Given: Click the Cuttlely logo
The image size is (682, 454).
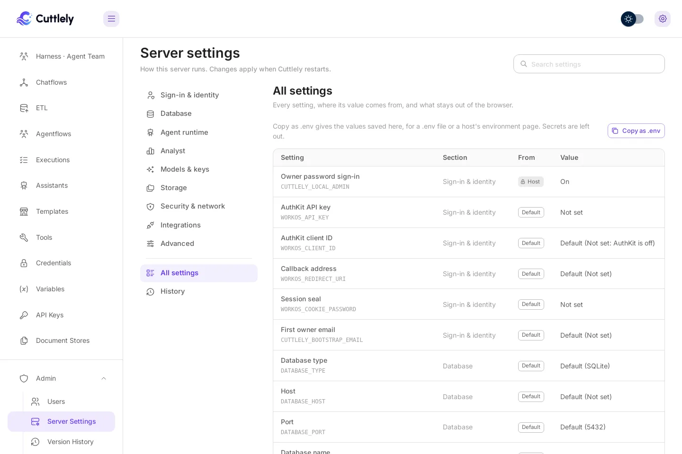Looking at the screenshot, I should 45,18.
